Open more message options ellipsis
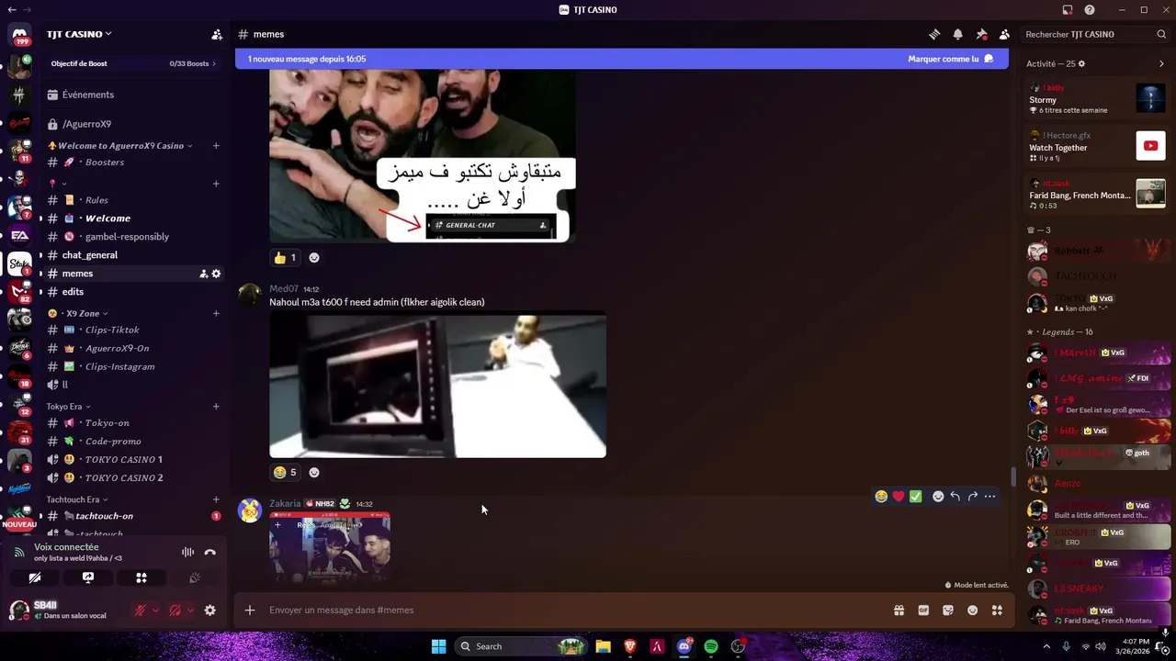 click(989, 497)
